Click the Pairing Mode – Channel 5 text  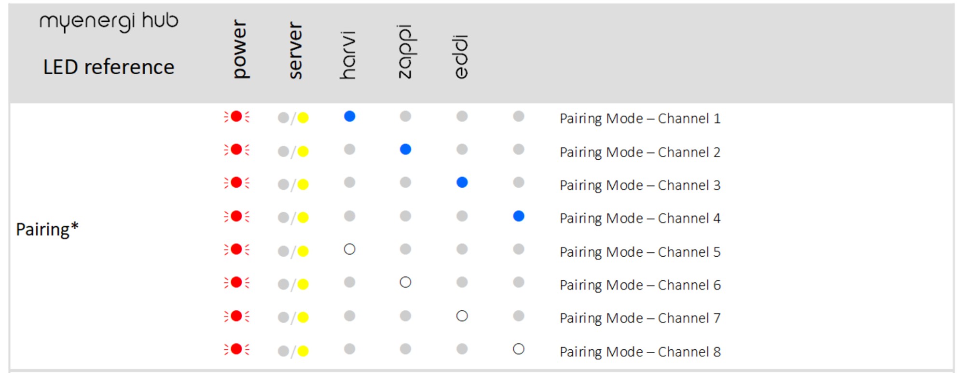(640, 252)
